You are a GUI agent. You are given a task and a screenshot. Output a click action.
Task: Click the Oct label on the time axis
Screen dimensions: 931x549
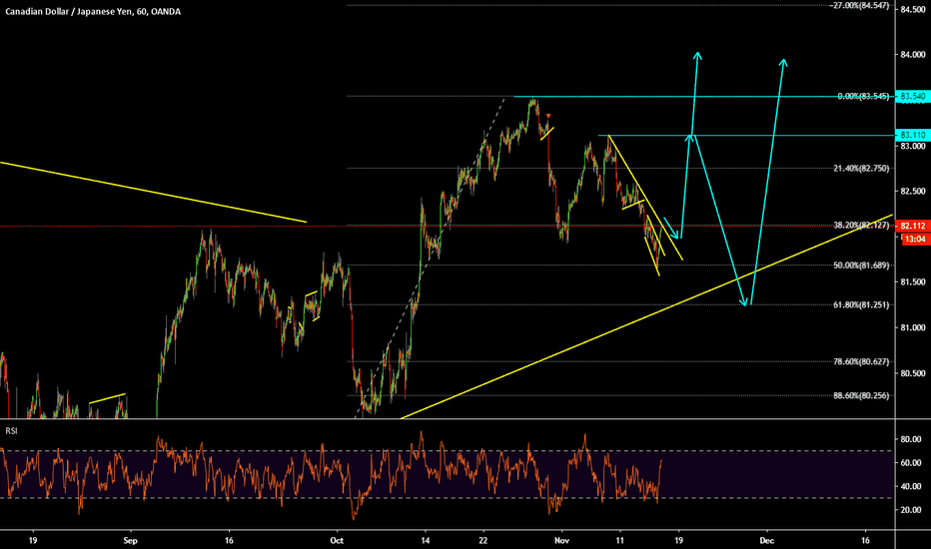pyautogui.click(x=337, y=541)
